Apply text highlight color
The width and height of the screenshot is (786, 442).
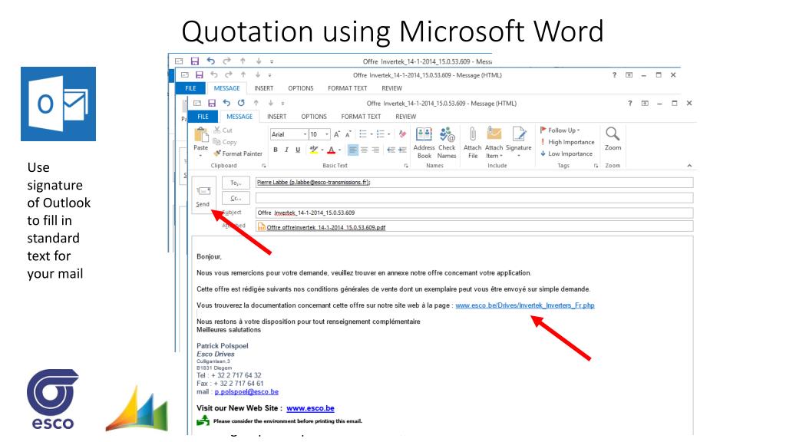(314, 150)
